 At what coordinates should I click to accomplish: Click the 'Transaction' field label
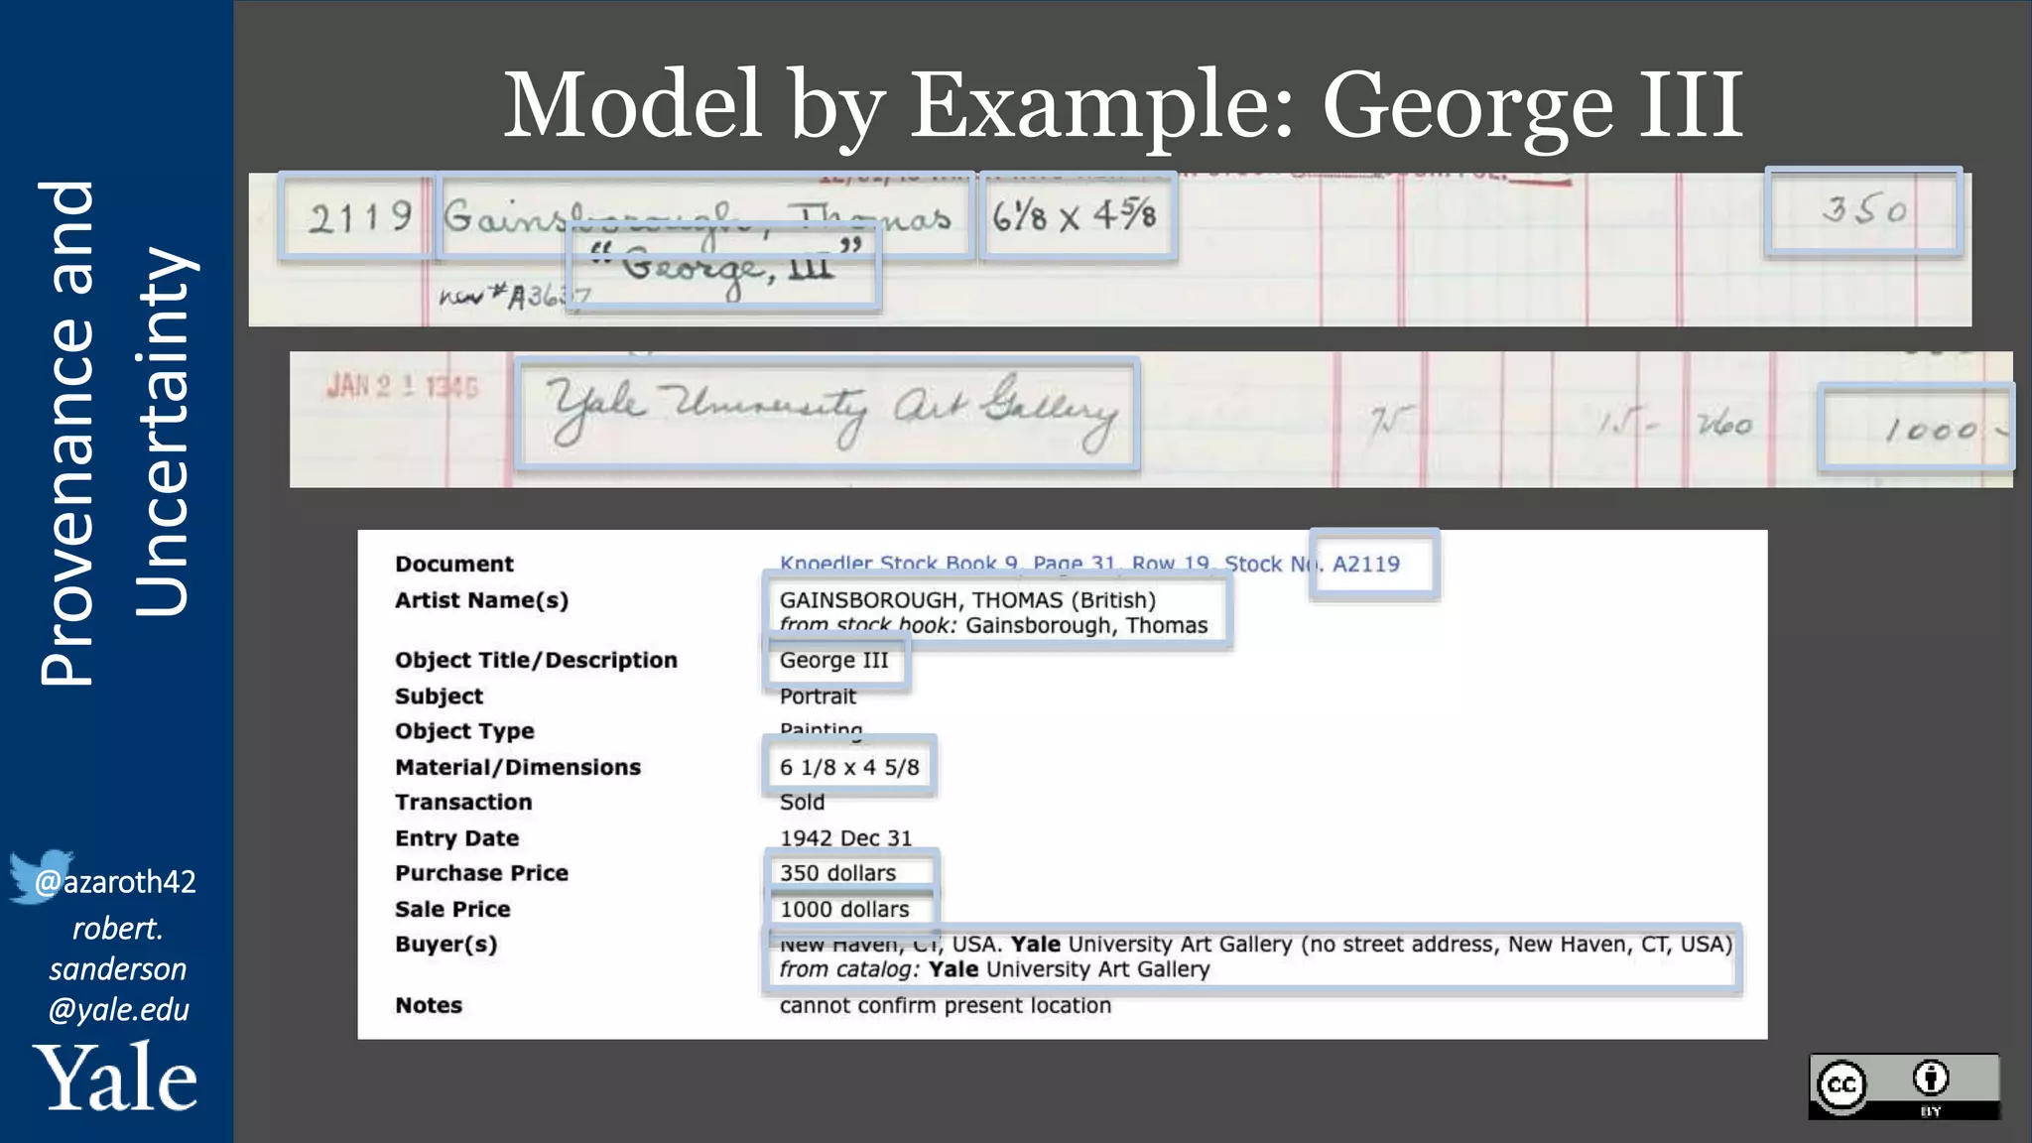pos(463,802)
